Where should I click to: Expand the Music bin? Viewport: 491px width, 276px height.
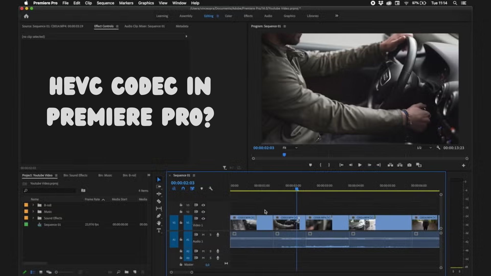[33, 212]
